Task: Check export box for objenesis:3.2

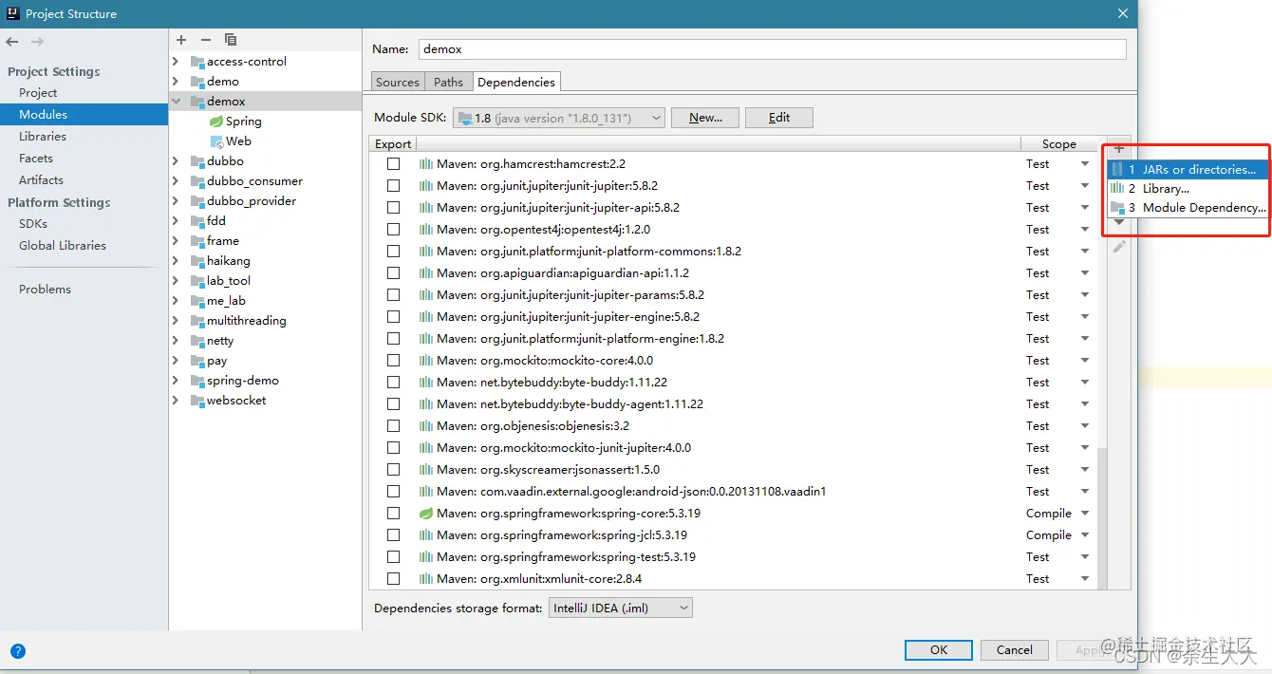Action: click(x=393, y=426)
